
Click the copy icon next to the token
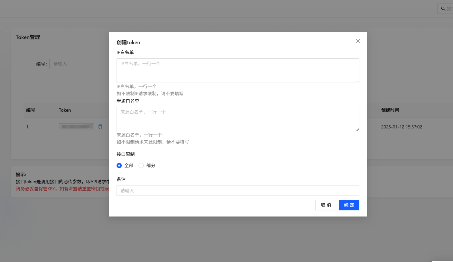pos(100,126)
